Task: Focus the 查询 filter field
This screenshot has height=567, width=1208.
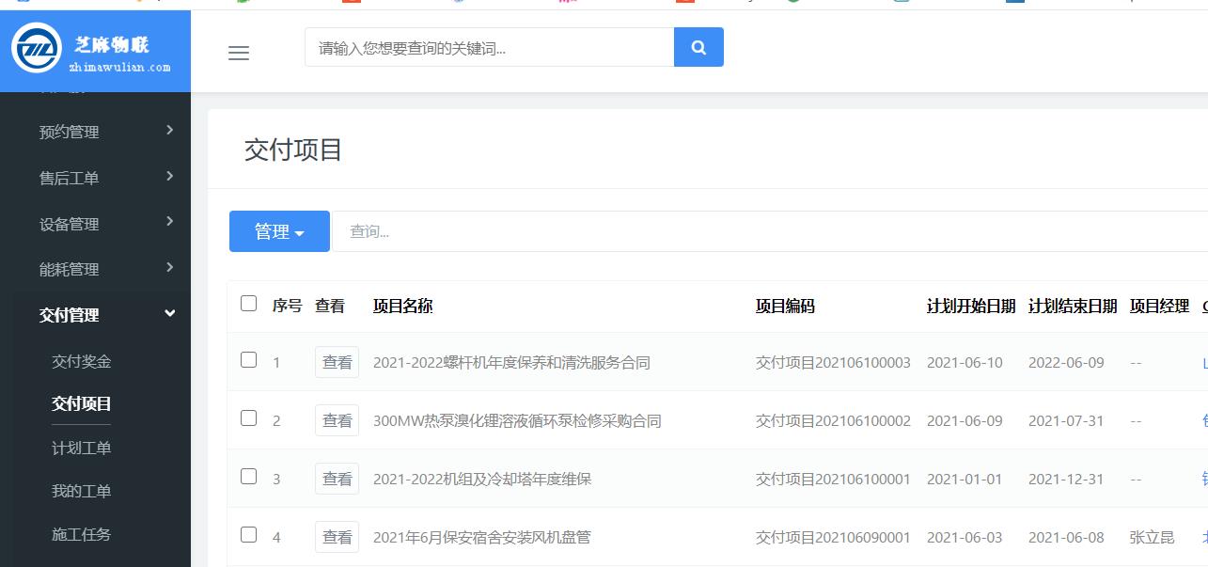Action: [x=752, y=231]
